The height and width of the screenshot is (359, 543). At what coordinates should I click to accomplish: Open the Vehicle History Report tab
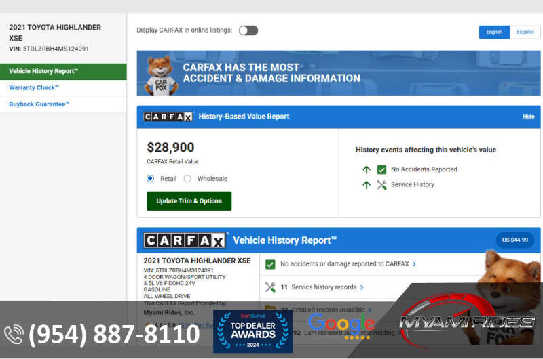63,71
